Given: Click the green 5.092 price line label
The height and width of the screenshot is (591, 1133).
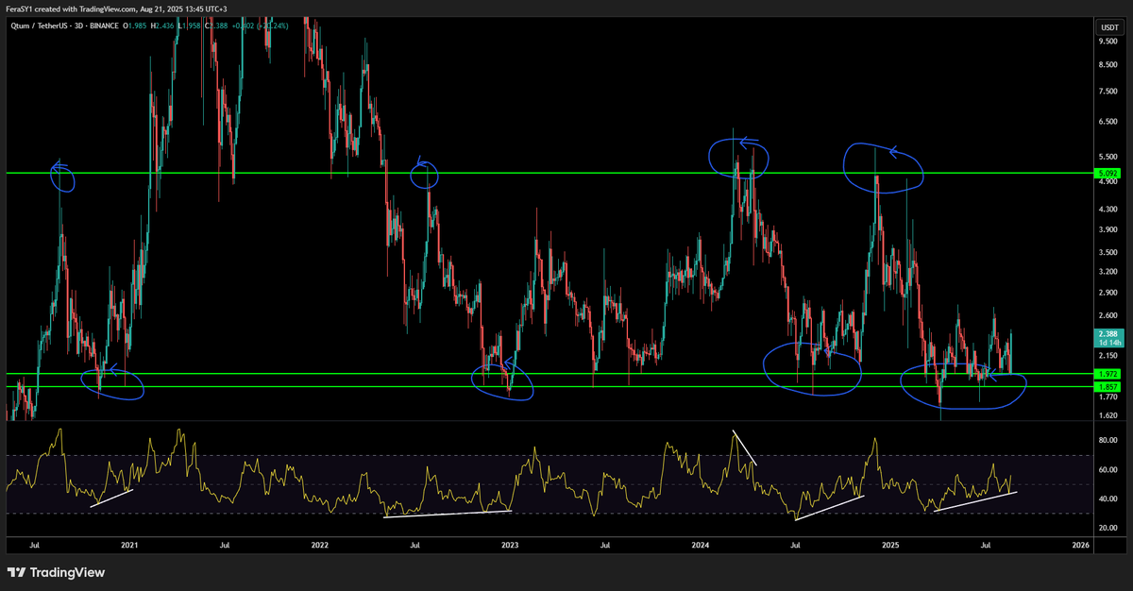Looking at the screenshot, I should [1108, 174].
